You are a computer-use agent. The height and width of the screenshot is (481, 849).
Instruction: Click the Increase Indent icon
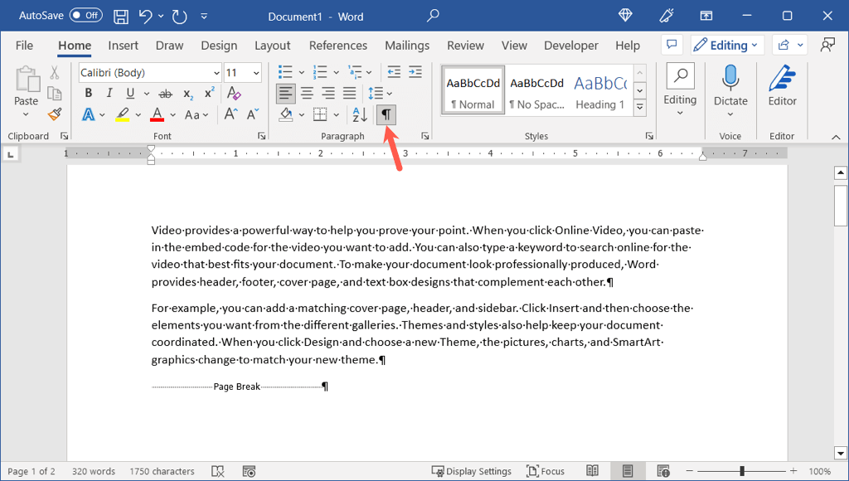(x=415, y=72)
